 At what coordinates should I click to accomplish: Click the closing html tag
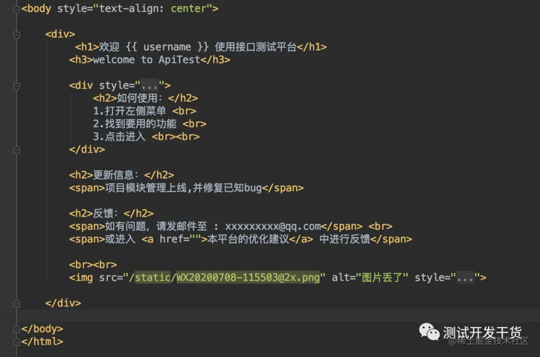(42, 341)
